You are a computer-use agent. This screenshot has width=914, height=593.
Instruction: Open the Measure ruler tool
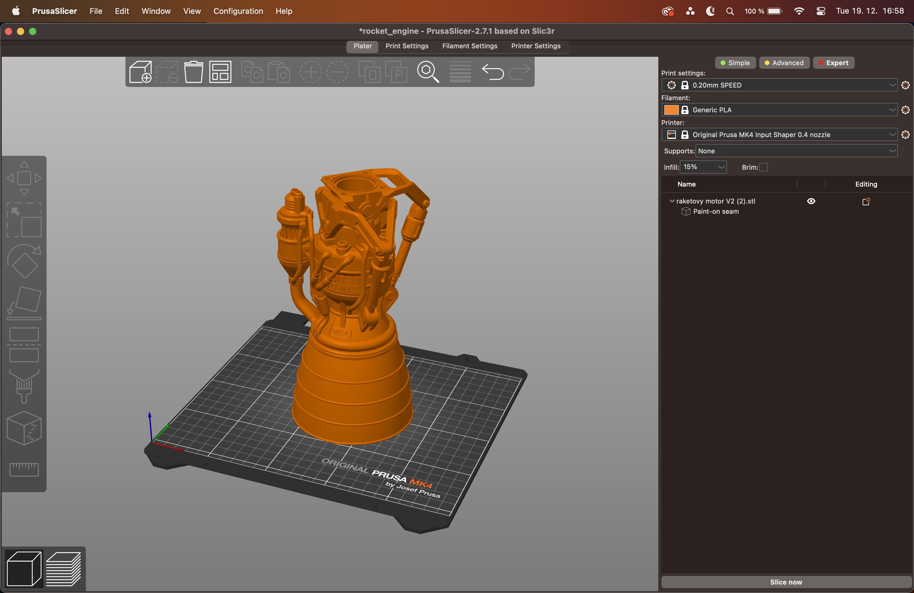click(x=24, y=470)
